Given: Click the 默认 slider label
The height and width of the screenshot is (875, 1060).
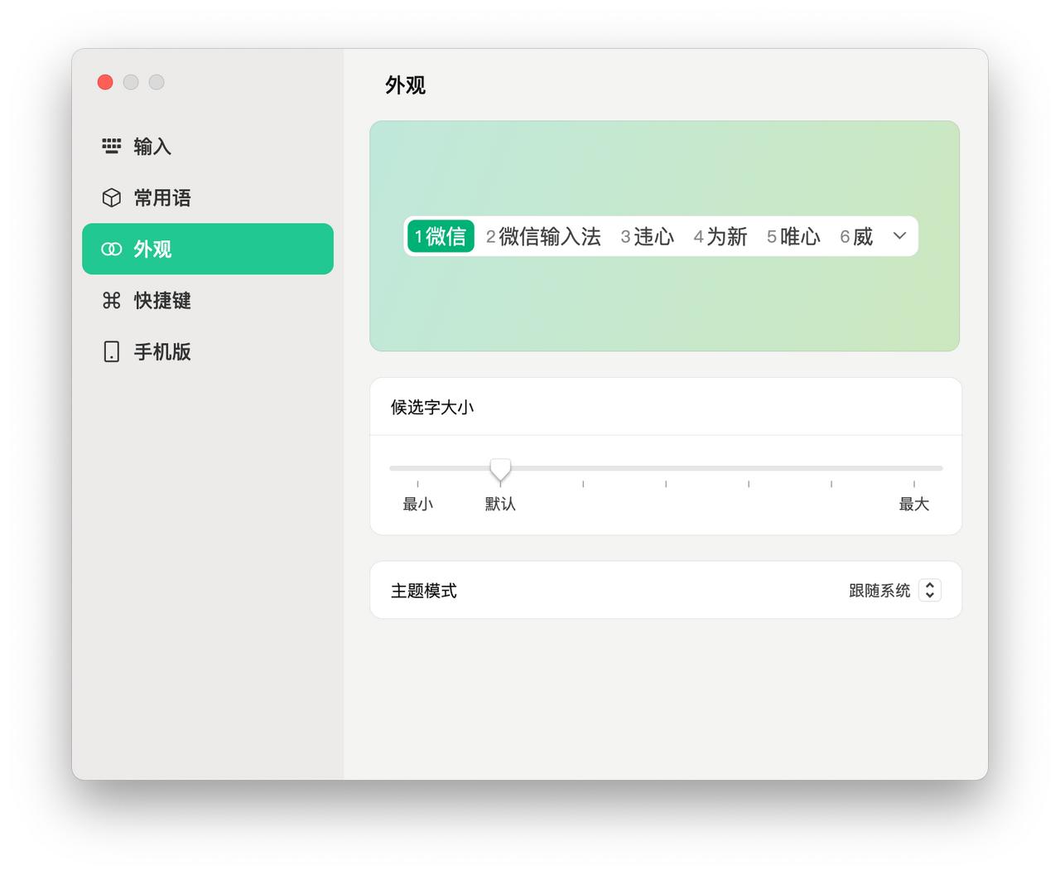Looking at the screenshot, I should point(500,504).
